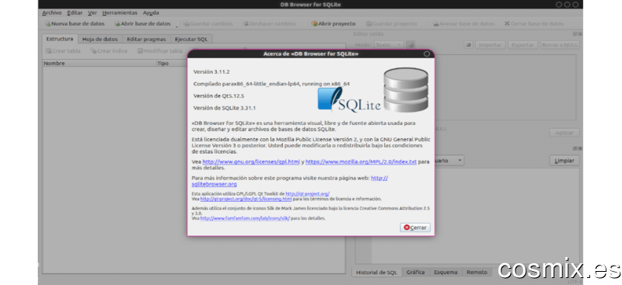The height and width of the screenshot is (285, 622).
Task: Open the mozilla.org MPL 2.0 link
Action: pos(361,162)
